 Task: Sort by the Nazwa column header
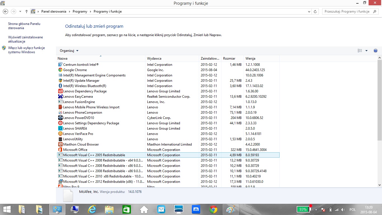point(101,59)
